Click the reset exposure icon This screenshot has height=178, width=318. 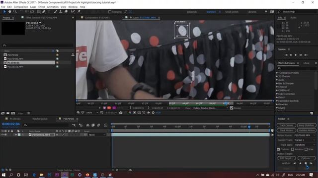point(153,113)
